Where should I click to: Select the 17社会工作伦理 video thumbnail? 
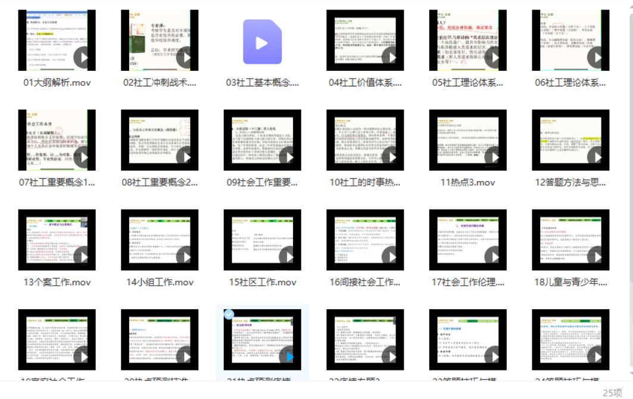click(468, 239)
